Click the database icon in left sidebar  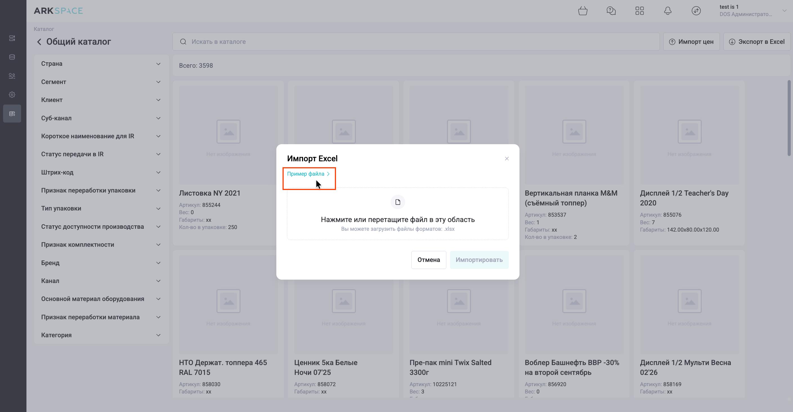click(x=12, y=57)
